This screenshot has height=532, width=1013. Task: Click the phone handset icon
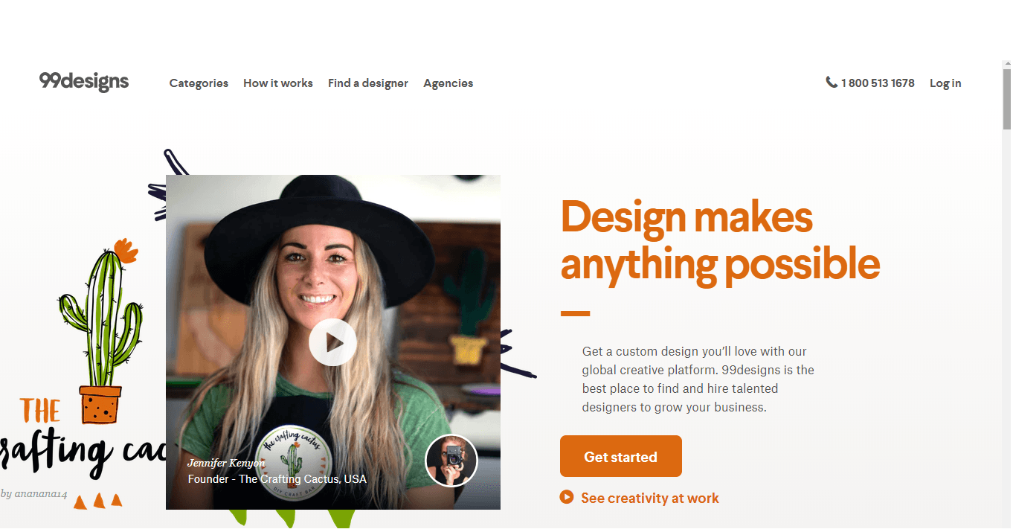tap(832, 82)
